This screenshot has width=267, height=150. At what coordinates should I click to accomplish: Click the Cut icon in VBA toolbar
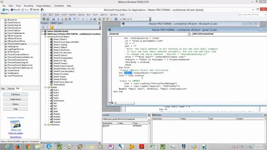[x=58, y=19]
